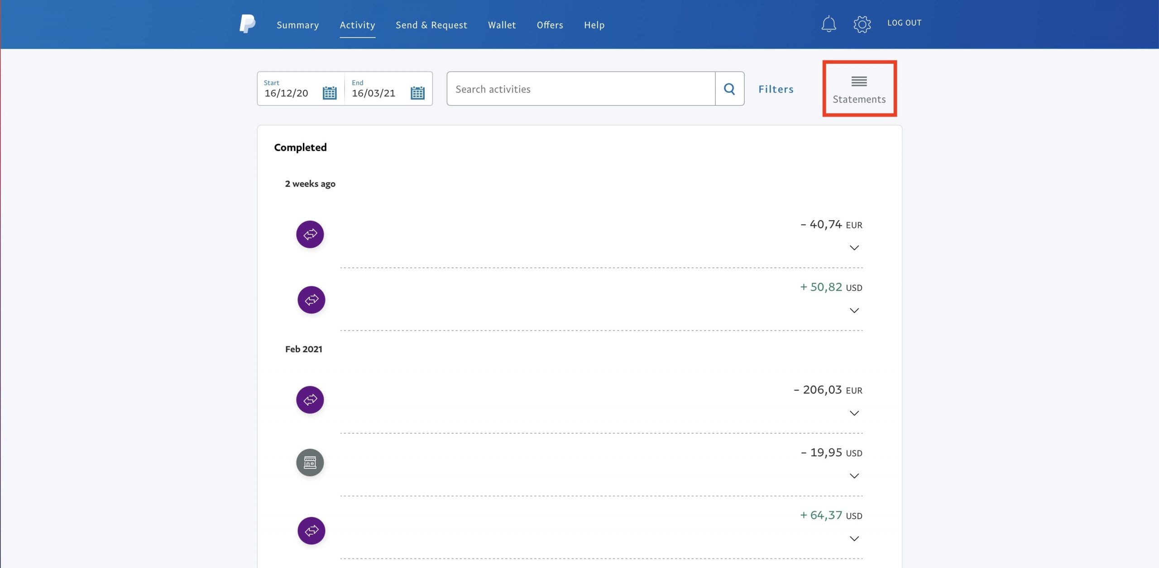Viewport: 1159px width, 568px height.
Task: Click the Filters link
Action: coord(776,89)
